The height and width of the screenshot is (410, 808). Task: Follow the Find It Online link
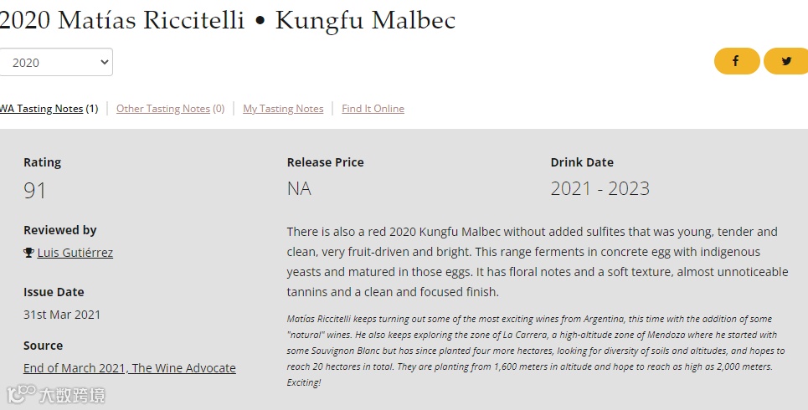373,109
